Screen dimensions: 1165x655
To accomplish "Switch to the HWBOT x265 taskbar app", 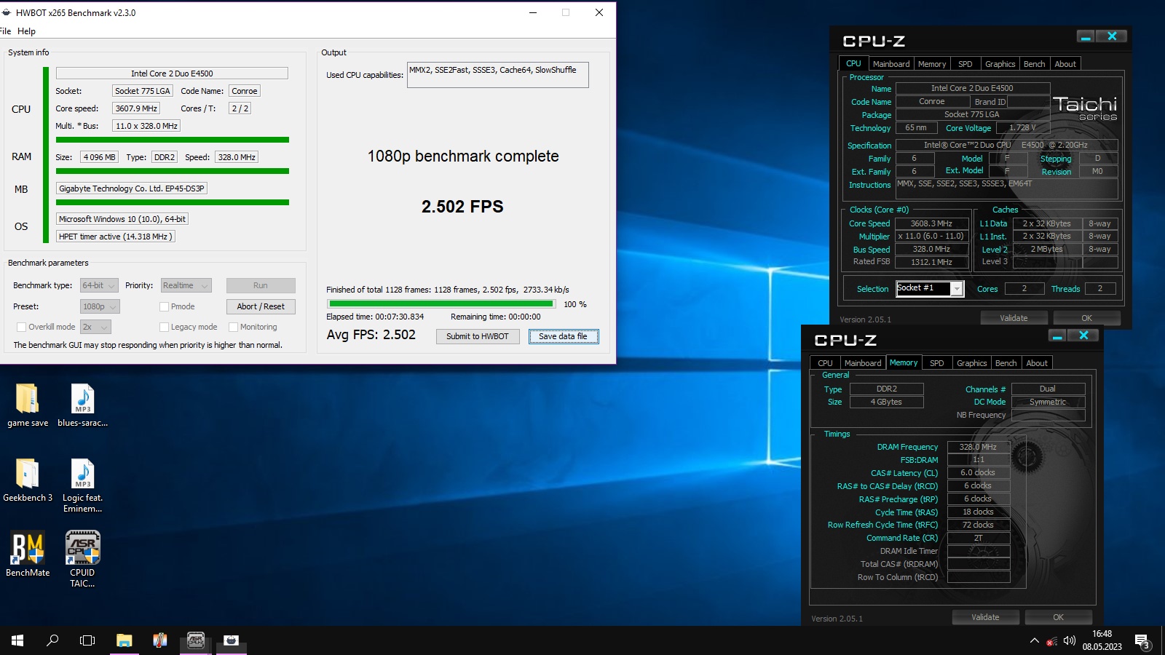I will (232, 640).
